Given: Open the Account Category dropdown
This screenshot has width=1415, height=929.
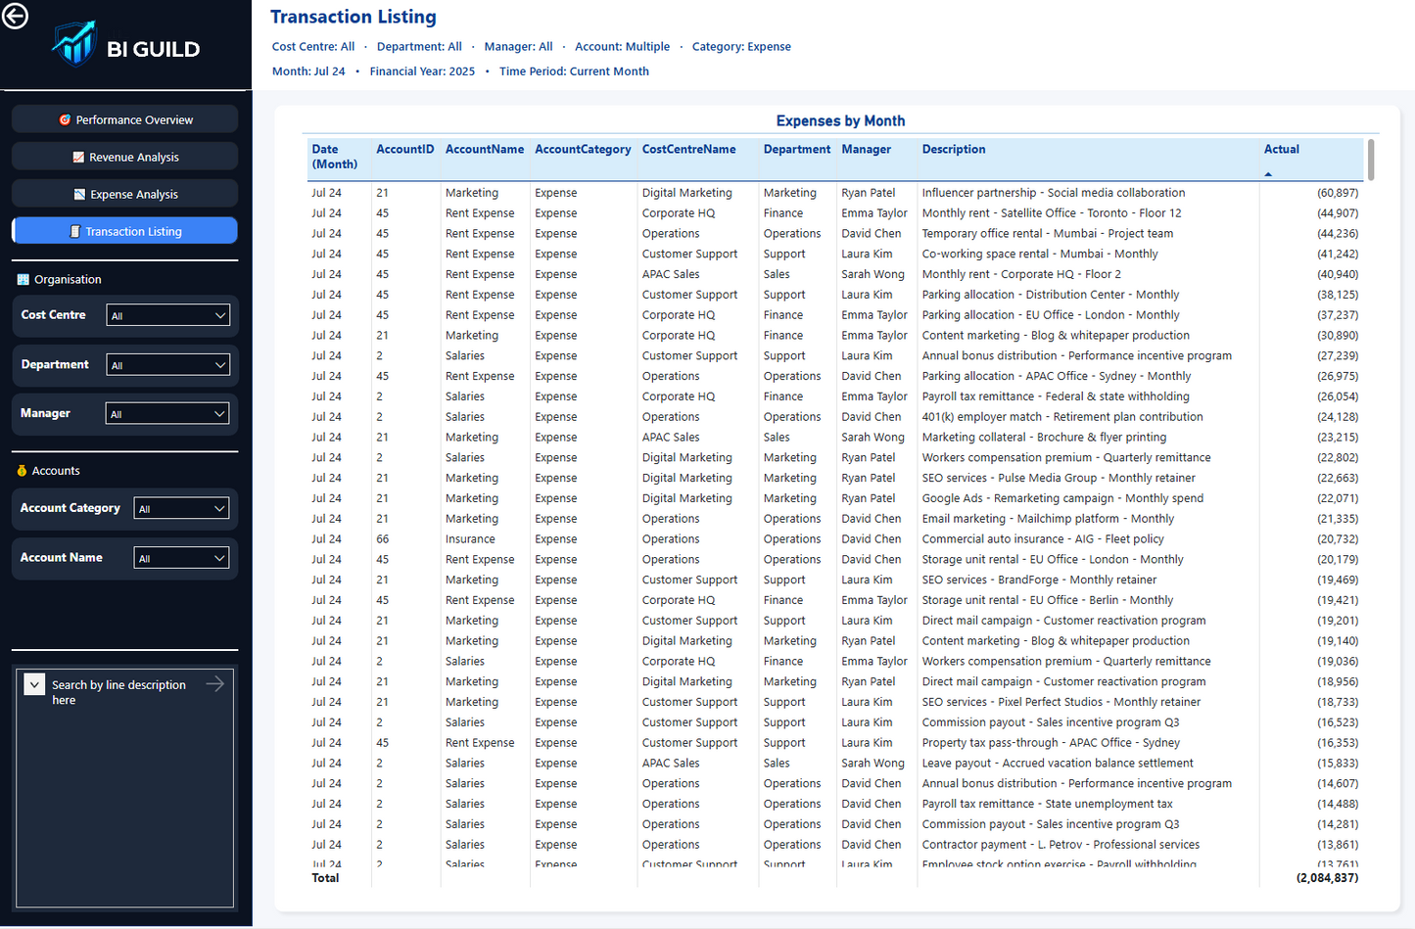Looking at the screenshot, I should pyautogui.click(x=181, y=507).
